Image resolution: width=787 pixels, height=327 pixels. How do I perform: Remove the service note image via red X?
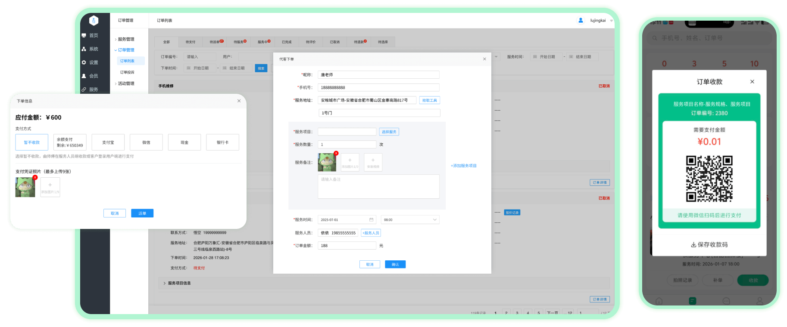pos(336,153)
